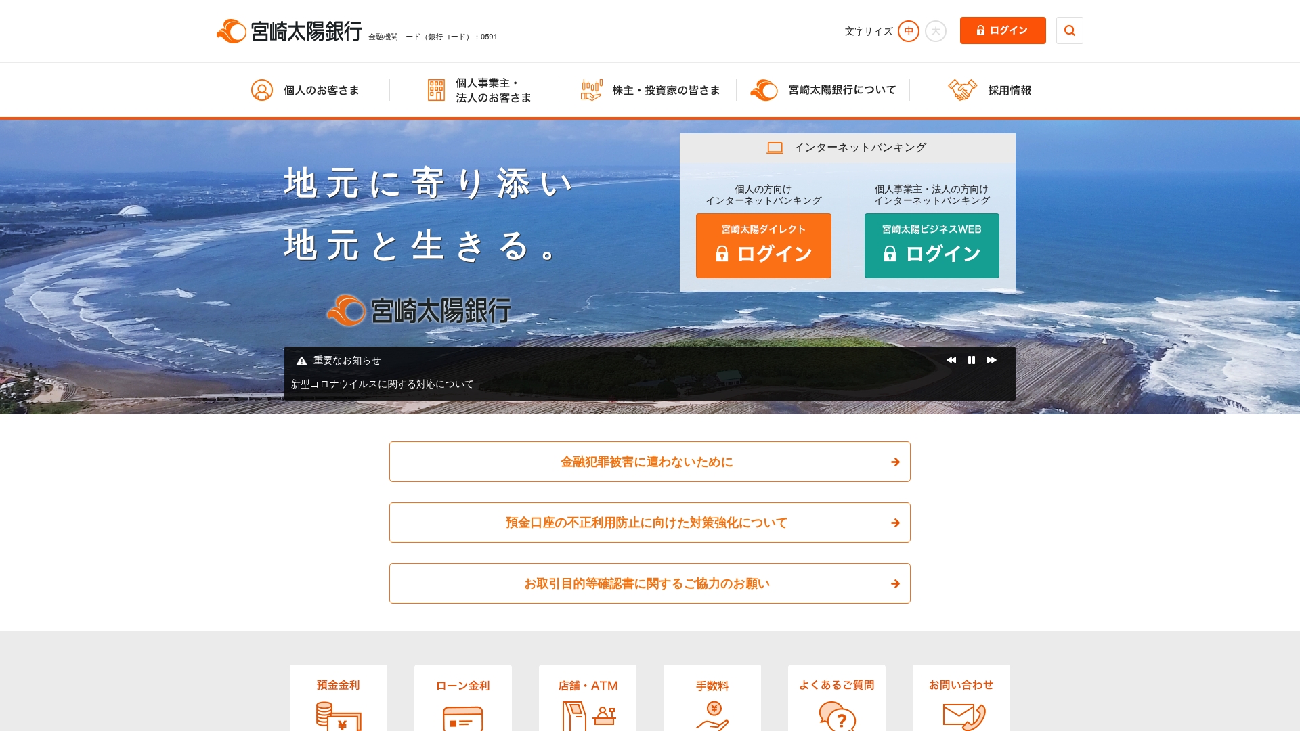Click the 文字サイズ label
Image resolution: width=1300 pixels, height=731 pixels.
[x=869, y=31]
